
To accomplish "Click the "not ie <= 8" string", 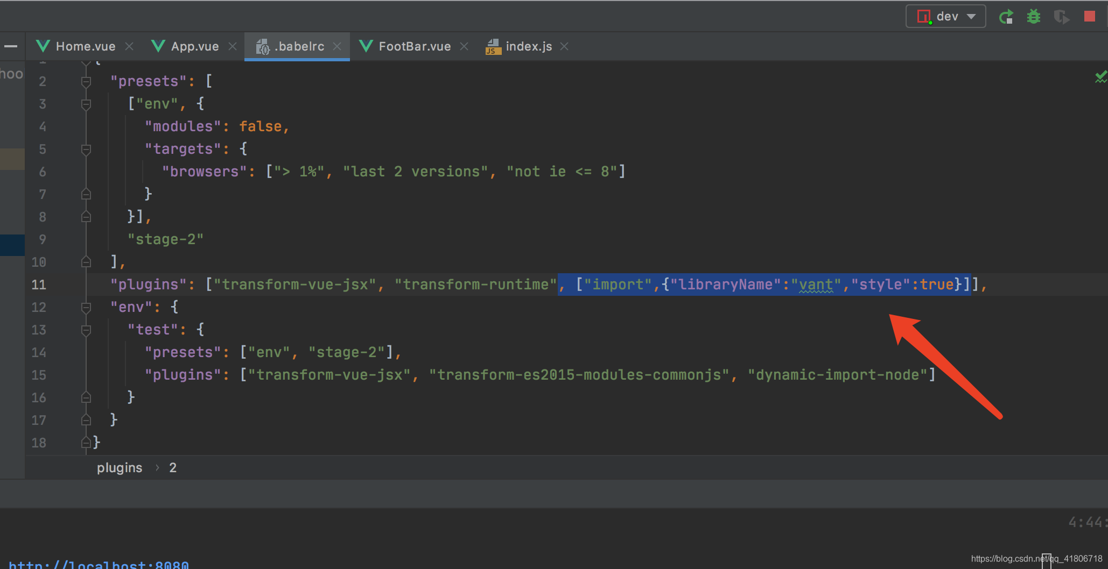I will [562, 172].
